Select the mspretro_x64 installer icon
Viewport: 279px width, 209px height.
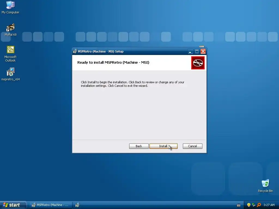click(11, 74)
